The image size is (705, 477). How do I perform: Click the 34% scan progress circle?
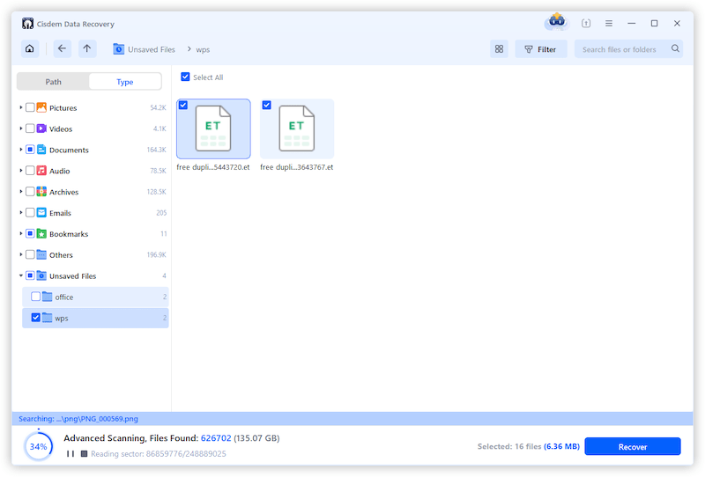[x=38, y=446]
